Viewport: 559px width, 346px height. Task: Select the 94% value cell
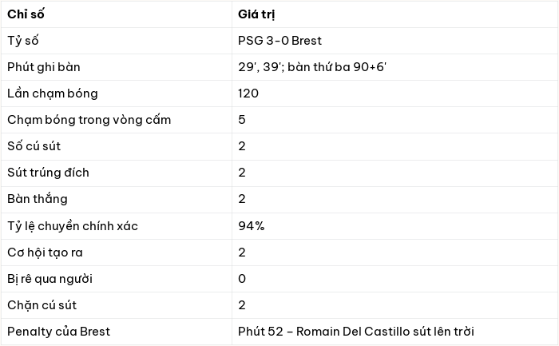pyautogui.click(x=394, y=226)
